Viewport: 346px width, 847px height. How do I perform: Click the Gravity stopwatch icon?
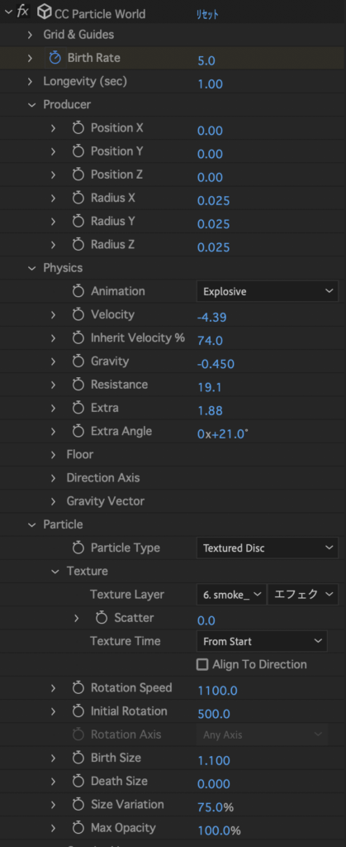coord(78,361)
